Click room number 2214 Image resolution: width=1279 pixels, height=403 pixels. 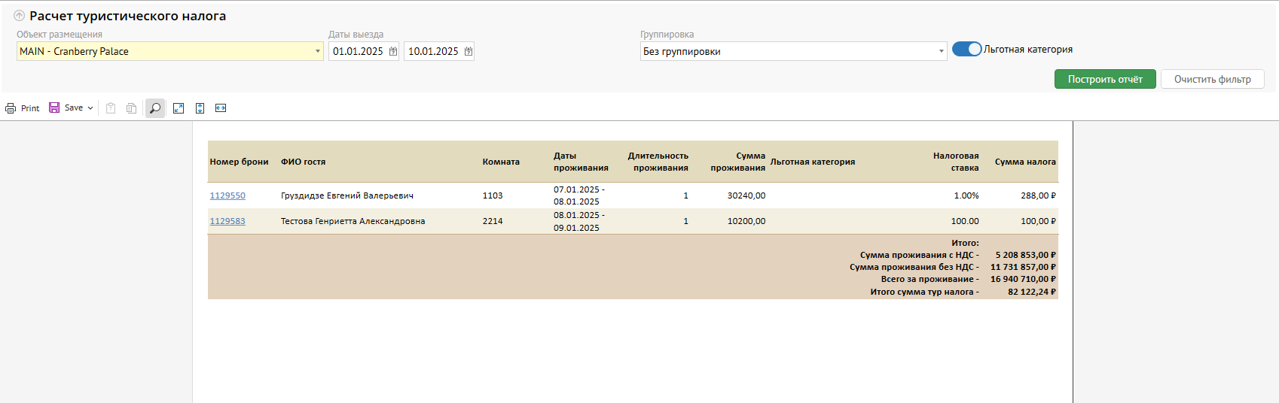pos(493,221)
